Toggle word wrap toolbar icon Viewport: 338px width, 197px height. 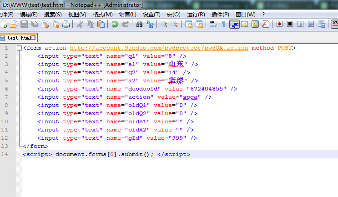pos(213,24)
